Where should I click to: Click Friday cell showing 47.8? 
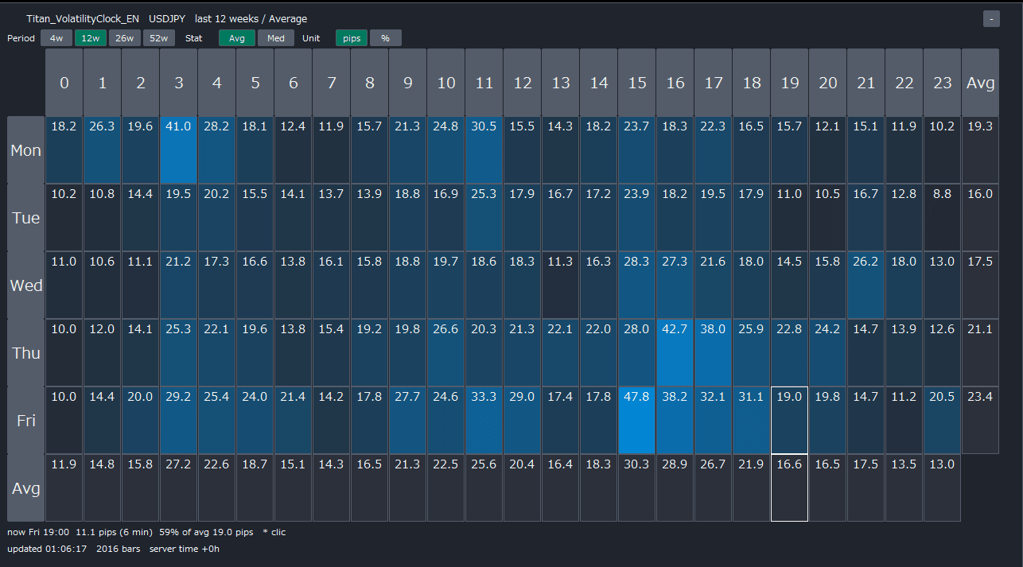tap(637, 421)
